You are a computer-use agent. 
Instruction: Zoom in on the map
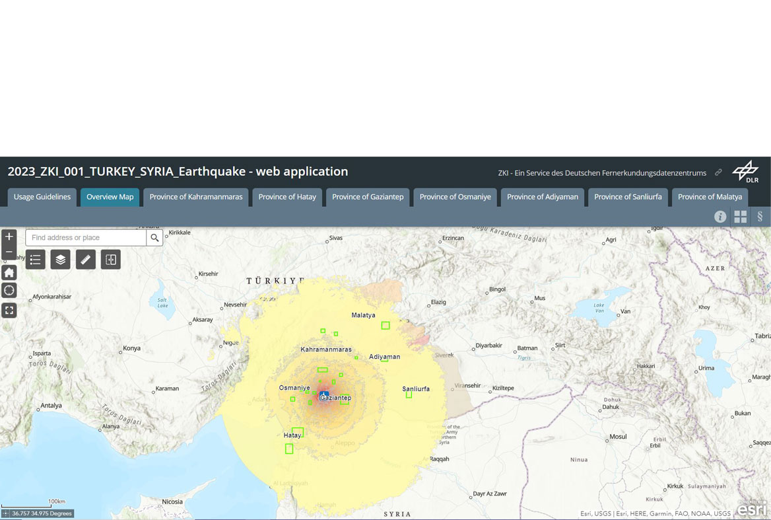pos(9,237)
